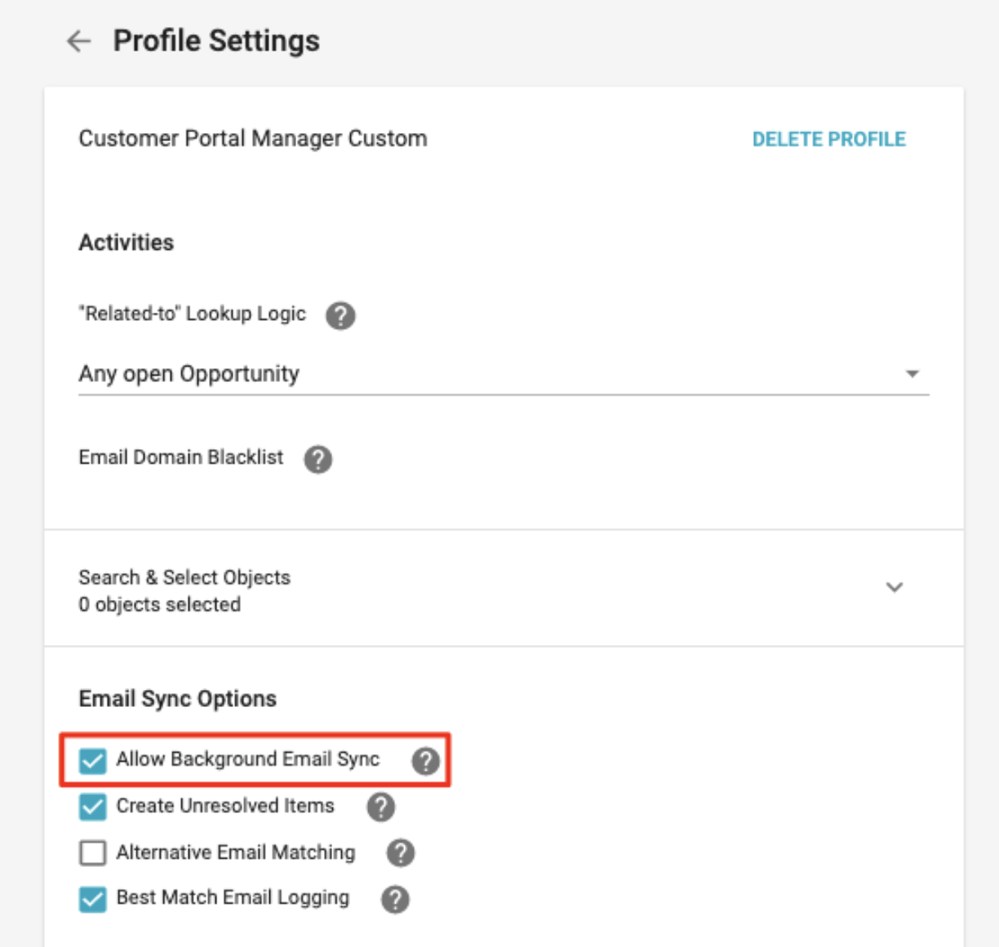Click the Search & Select Objects row label

[x=184, y=577]
